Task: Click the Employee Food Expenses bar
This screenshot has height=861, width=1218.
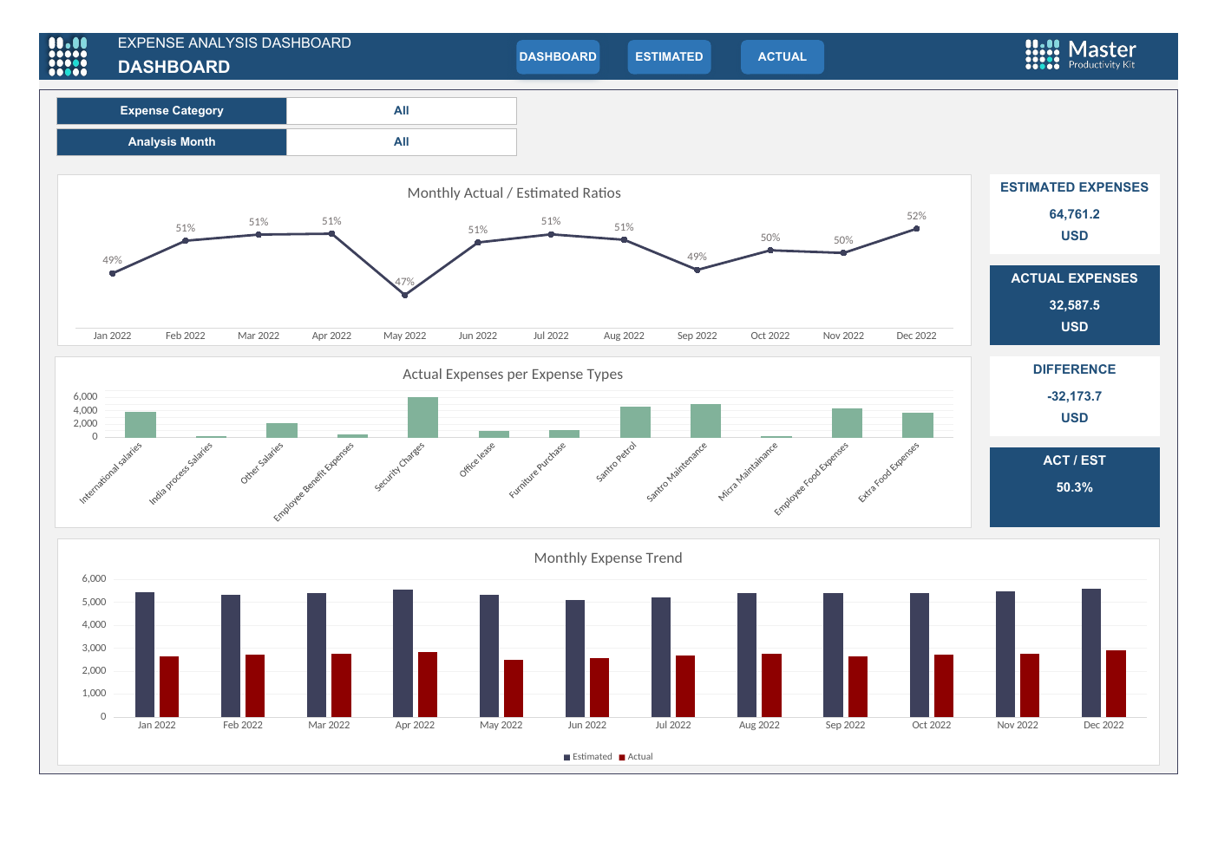Action: [848, 423]
